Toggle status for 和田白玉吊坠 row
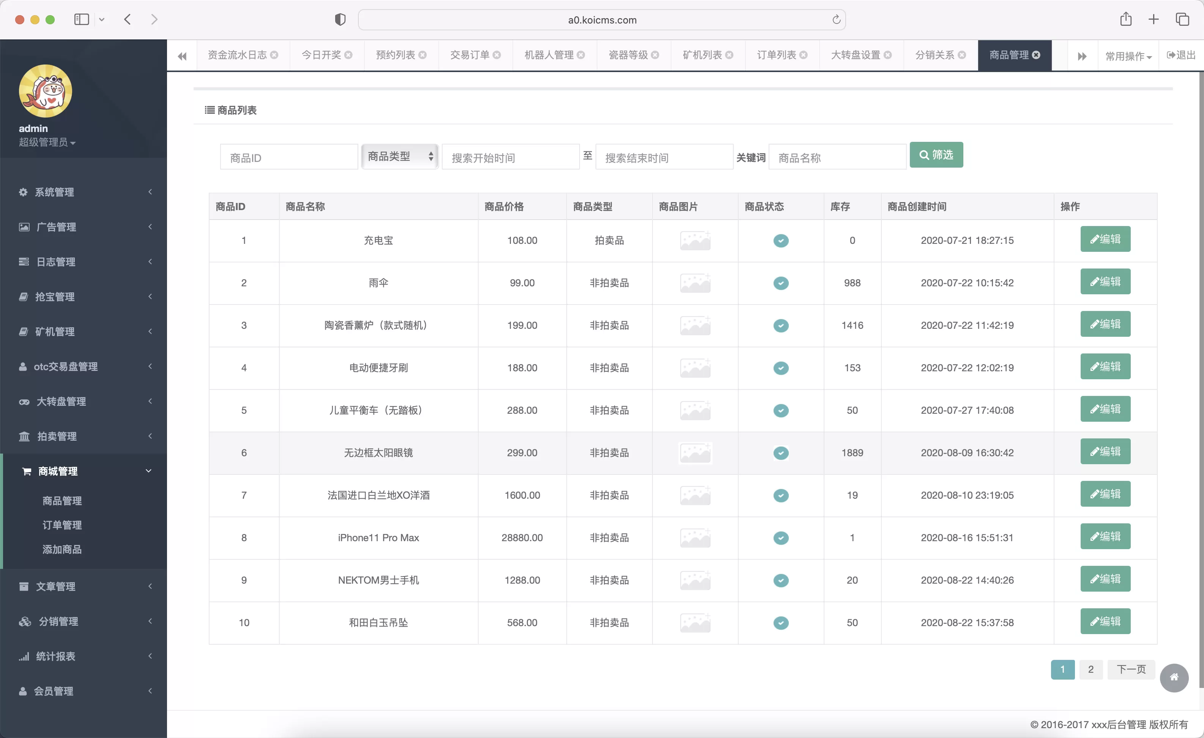The image size is (1204, 738). (x=781, y=623)
